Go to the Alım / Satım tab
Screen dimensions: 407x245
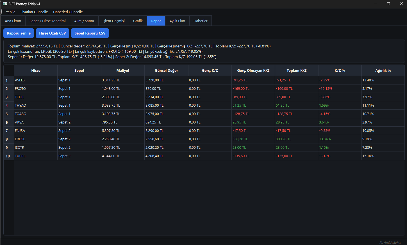pyautogui.click(x=84, y=21)
